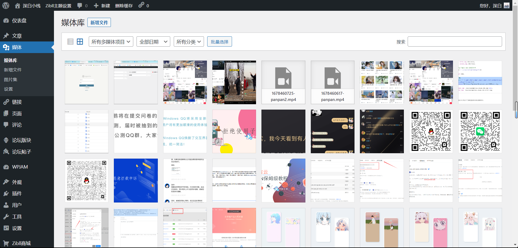Screen dimensions: 518x248
Task: Select the 媒体 icon in the sidebar
Action: [x=6, y=47]
